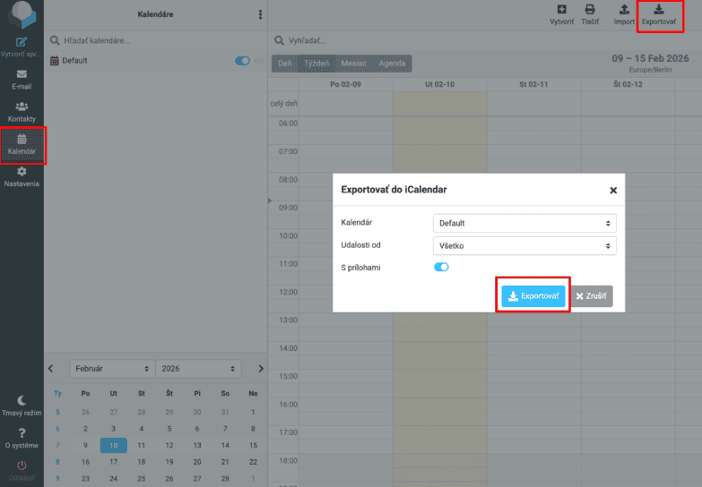
Task: Switch to the Agenda view tab
Action: click(392, 64)
